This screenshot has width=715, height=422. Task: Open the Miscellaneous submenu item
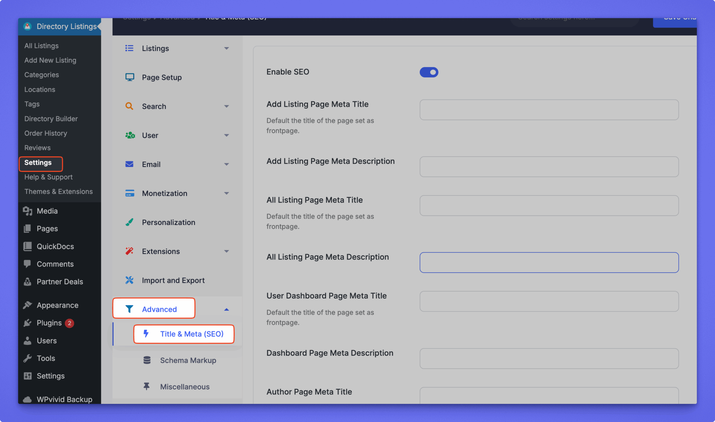[184, 386]
